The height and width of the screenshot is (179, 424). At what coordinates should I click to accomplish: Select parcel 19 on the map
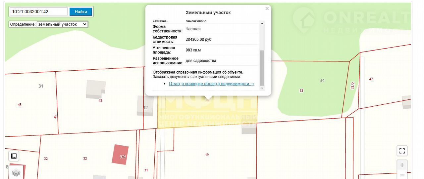pos(207,155)
